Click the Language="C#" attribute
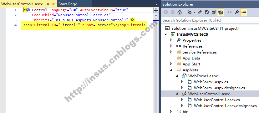259x113 pixels. click(x=64, y=10)
